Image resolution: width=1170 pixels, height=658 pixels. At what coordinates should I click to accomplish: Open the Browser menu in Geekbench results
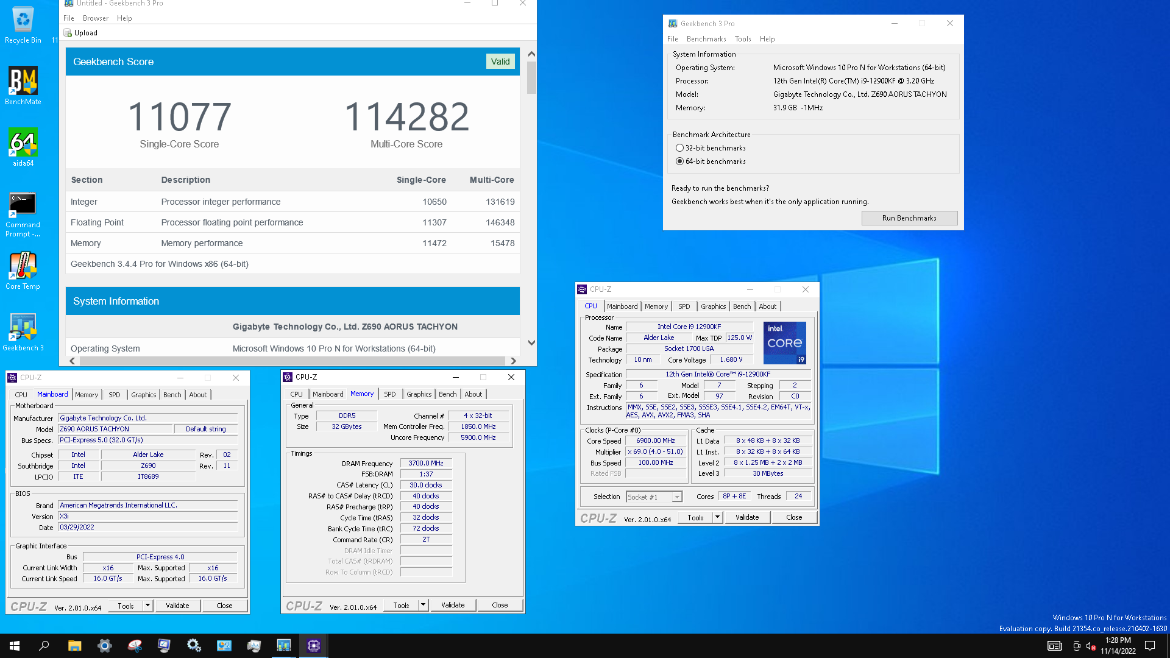pyautogui.click(x=96, y=18)
